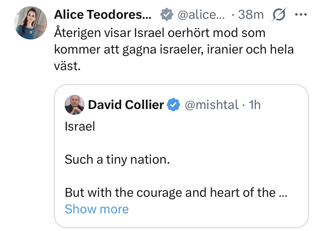Screen dimensions: 323x231
Task: Expand quoted tweet with Show more
Action: tap(97, 209)
